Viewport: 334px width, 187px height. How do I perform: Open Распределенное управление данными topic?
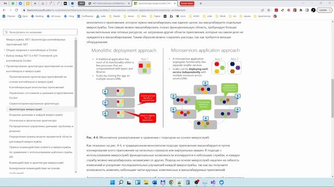pyautogui.click(x=41, y=128)
